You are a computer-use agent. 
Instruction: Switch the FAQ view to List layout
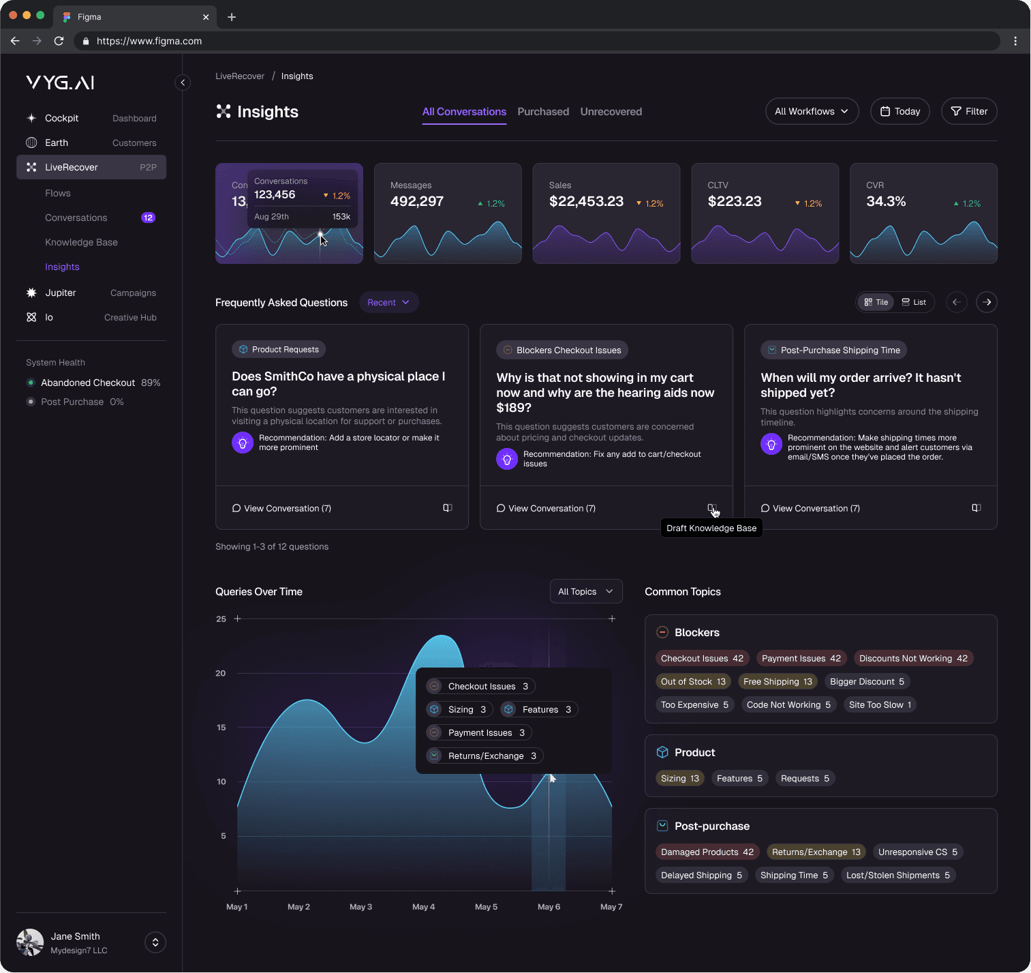coord(914,302)
